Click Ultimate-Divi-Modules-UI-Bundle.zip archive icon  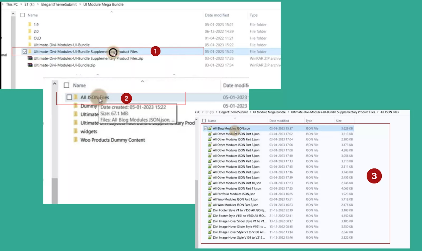pyautogui.click(x=30, y=65)
